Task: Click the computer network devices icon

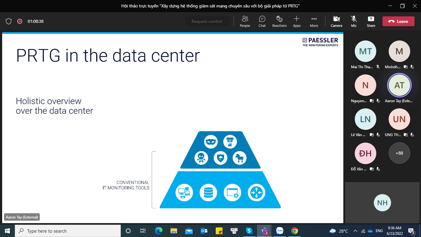Action: [184, 193]
